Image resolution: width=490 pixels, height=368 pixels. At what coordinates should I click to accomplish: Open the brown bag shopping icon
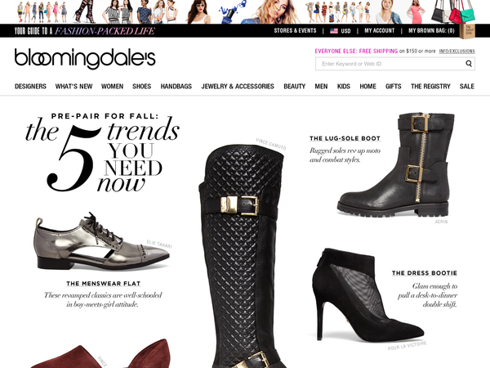click(467, 32)
